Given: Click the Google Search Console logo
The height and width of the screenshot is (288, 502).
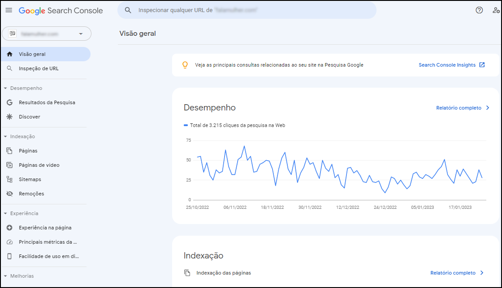Looking at the screenshot, I should pos(61,11).
